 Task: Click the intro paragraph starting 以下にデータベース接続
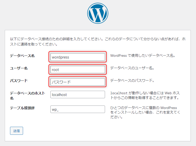coord(98,41)
